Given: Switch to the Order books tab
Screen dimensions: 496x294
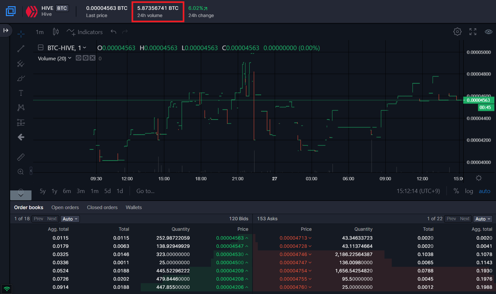Looking at the screenshot, I should point(29,207).
